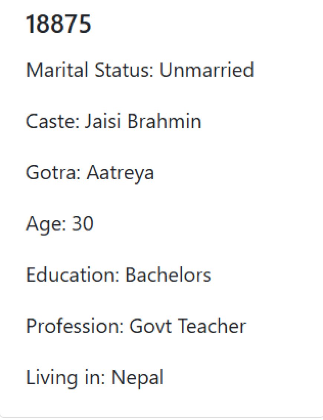Select the Living in label
Screen dimensions: 323x420
tap(66, 378)
